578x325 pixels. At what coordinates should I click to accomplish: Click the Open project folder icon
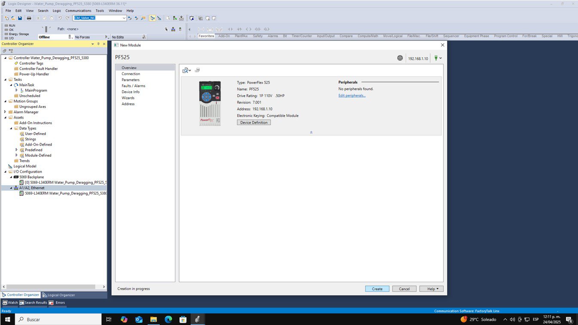point(13,18)
